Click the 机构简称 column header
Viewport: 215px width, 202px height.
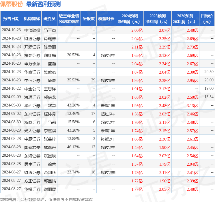(32, 18)
